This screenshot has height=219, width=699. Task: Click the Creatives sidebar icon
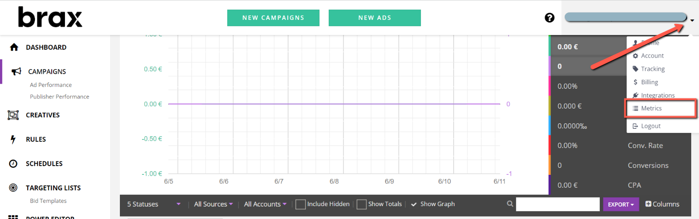coord(13,115)
